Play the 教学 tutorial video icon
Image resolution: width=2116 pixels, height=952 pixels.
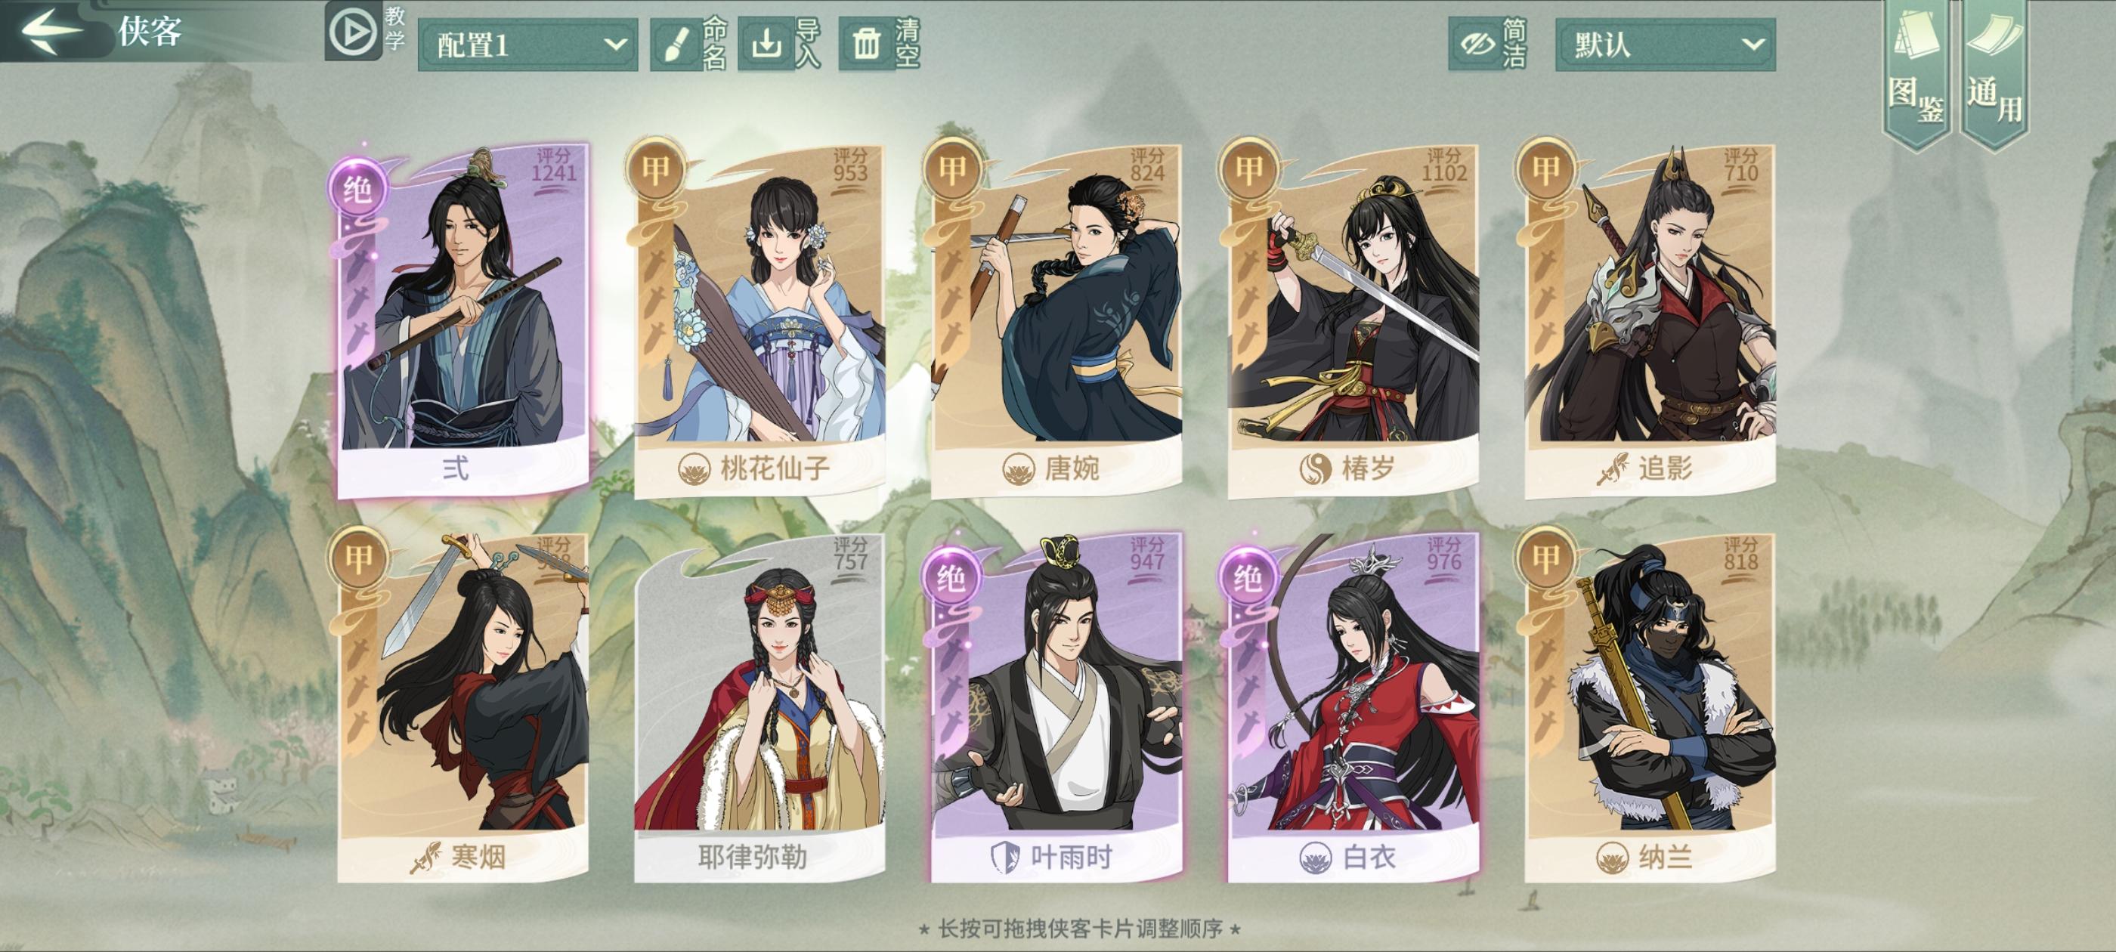353,32
